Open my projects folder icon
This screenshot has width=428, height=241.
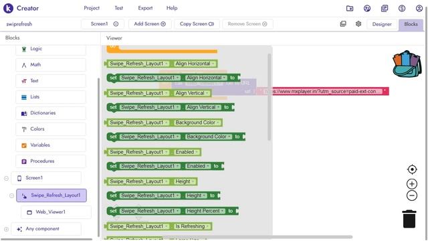point(350,9)
